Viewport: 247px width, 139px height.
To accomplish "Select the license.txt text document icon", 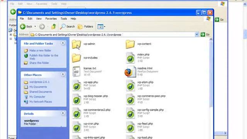I will point(76,72).
